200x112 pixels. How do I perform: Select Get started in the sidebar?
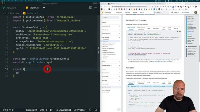coord(106,41)
